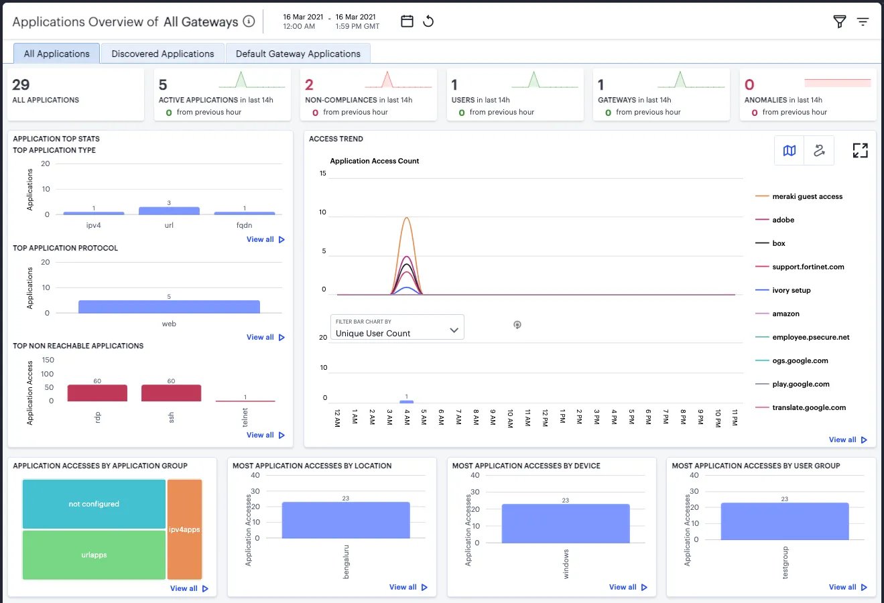View all accesses by user group
884x603 pixels.
click(848, 588)
